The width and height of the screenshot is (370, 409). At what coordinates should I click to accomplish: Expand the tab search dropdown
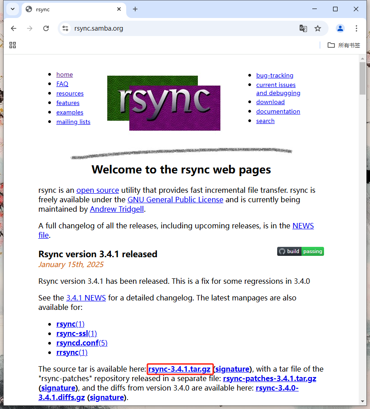click(x=13, y=9)
